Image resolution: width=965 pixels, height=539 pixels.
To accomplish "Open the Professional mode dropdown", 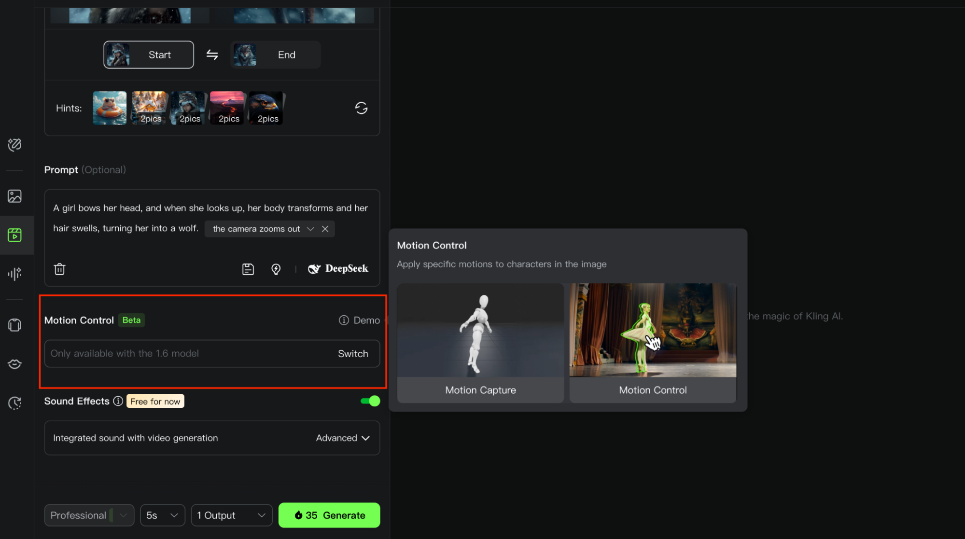I will (89, 515).
